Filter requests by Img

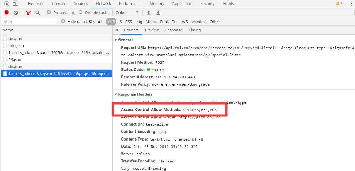tap(139, 22)
